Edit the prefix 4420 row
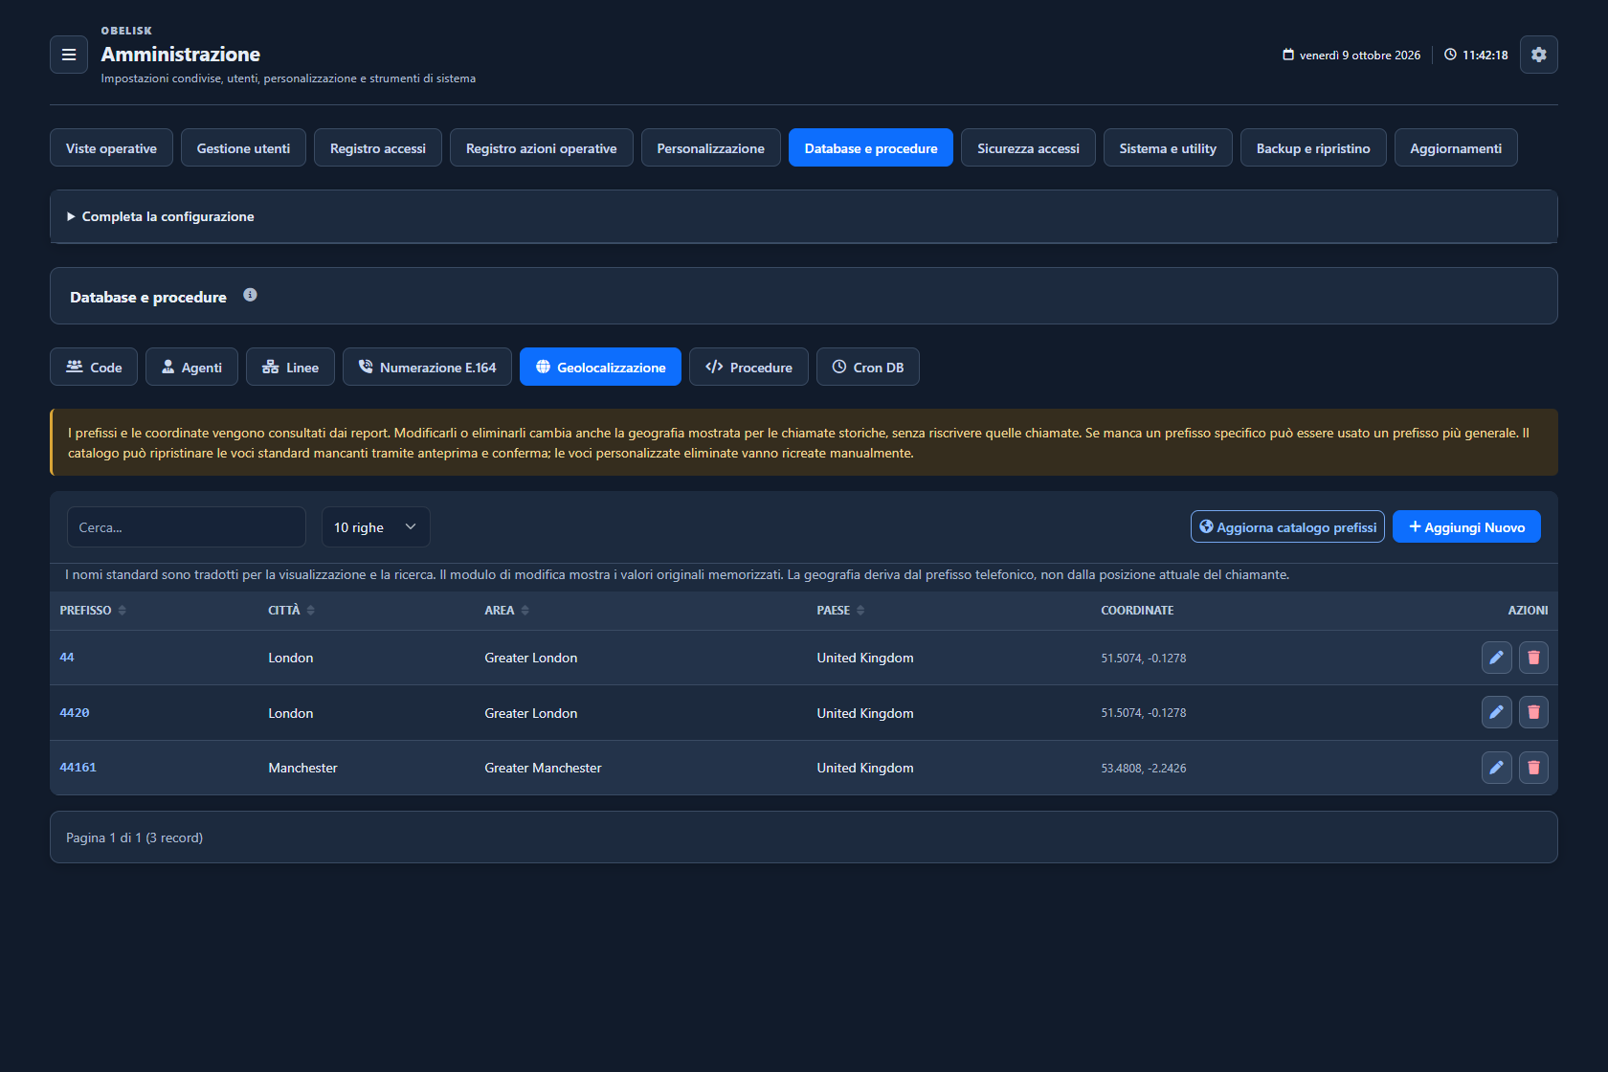The height and width of the screenshot is (1072, 1608). (1497, 712)
